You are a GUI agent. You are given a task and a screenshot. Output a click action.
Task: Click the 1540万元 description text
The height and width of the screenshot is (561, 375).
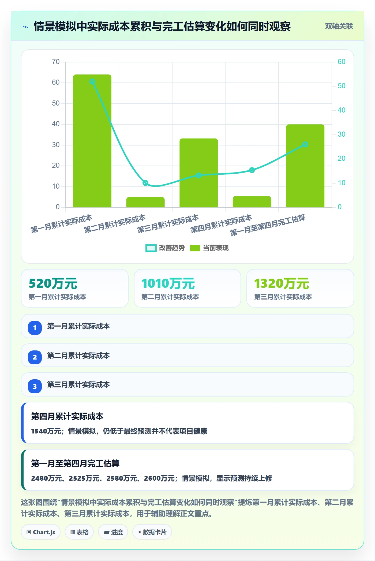[x=119, y=431]
